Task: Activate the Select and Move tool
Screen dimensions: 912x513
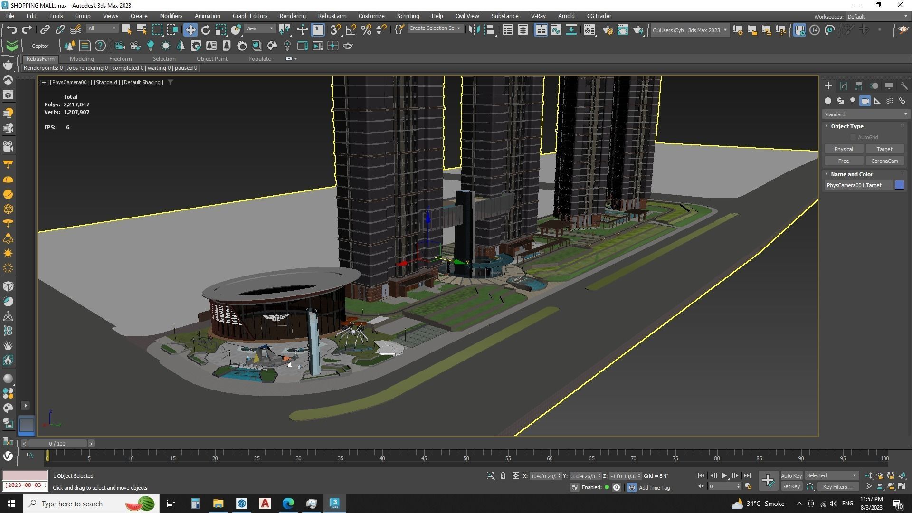Action: pyautogui.click(x=190, y=29)
